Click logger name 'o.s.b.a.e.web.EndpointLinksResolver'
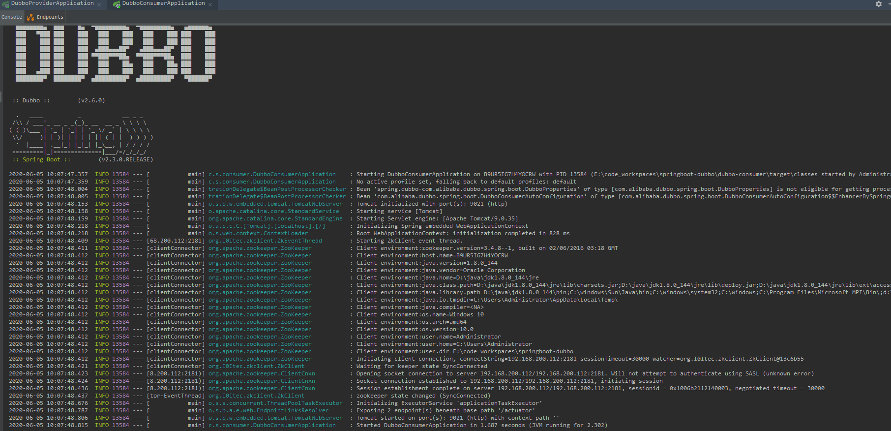The image size is (891, 431). (268, 410)
